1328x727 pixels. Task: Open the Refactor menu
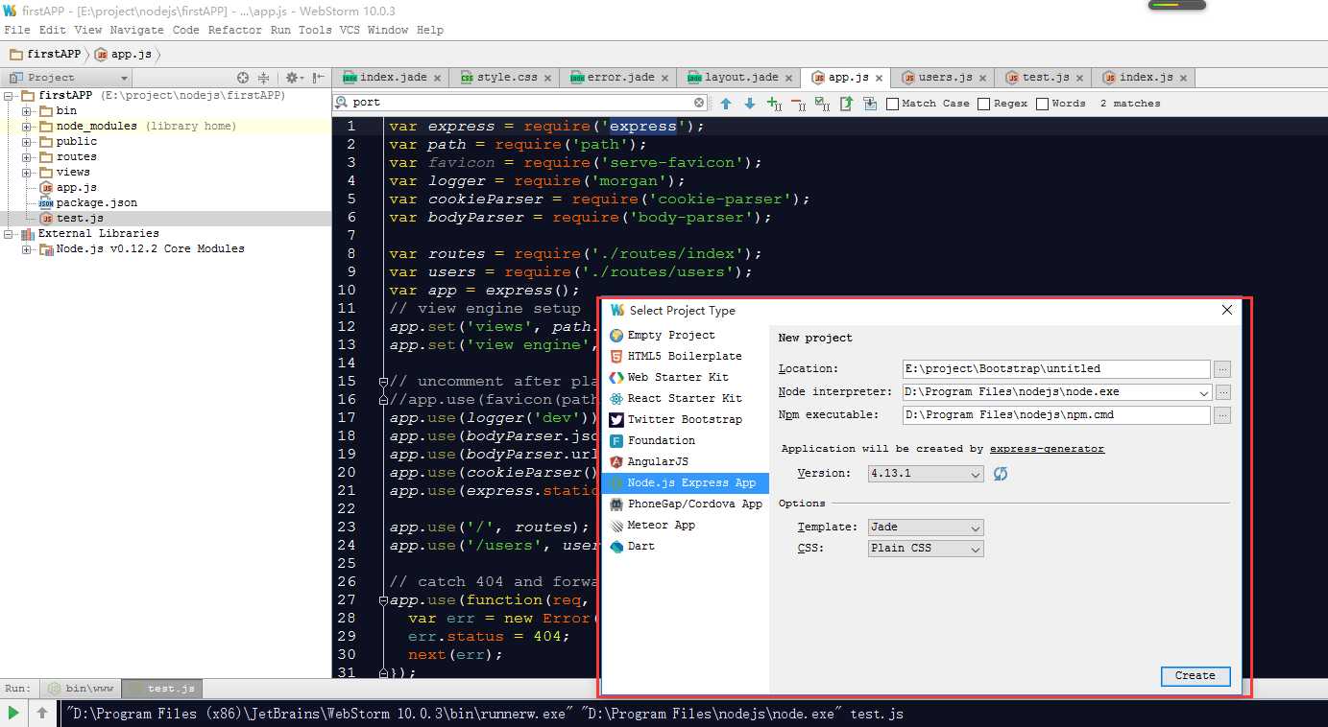click(234, 30)
